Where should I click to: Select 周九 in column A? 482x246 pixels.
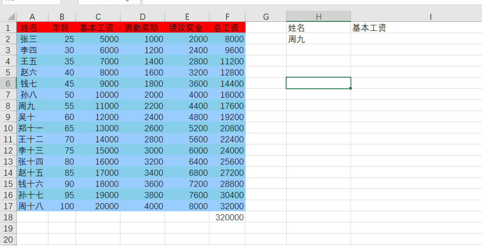pos(32,106)
